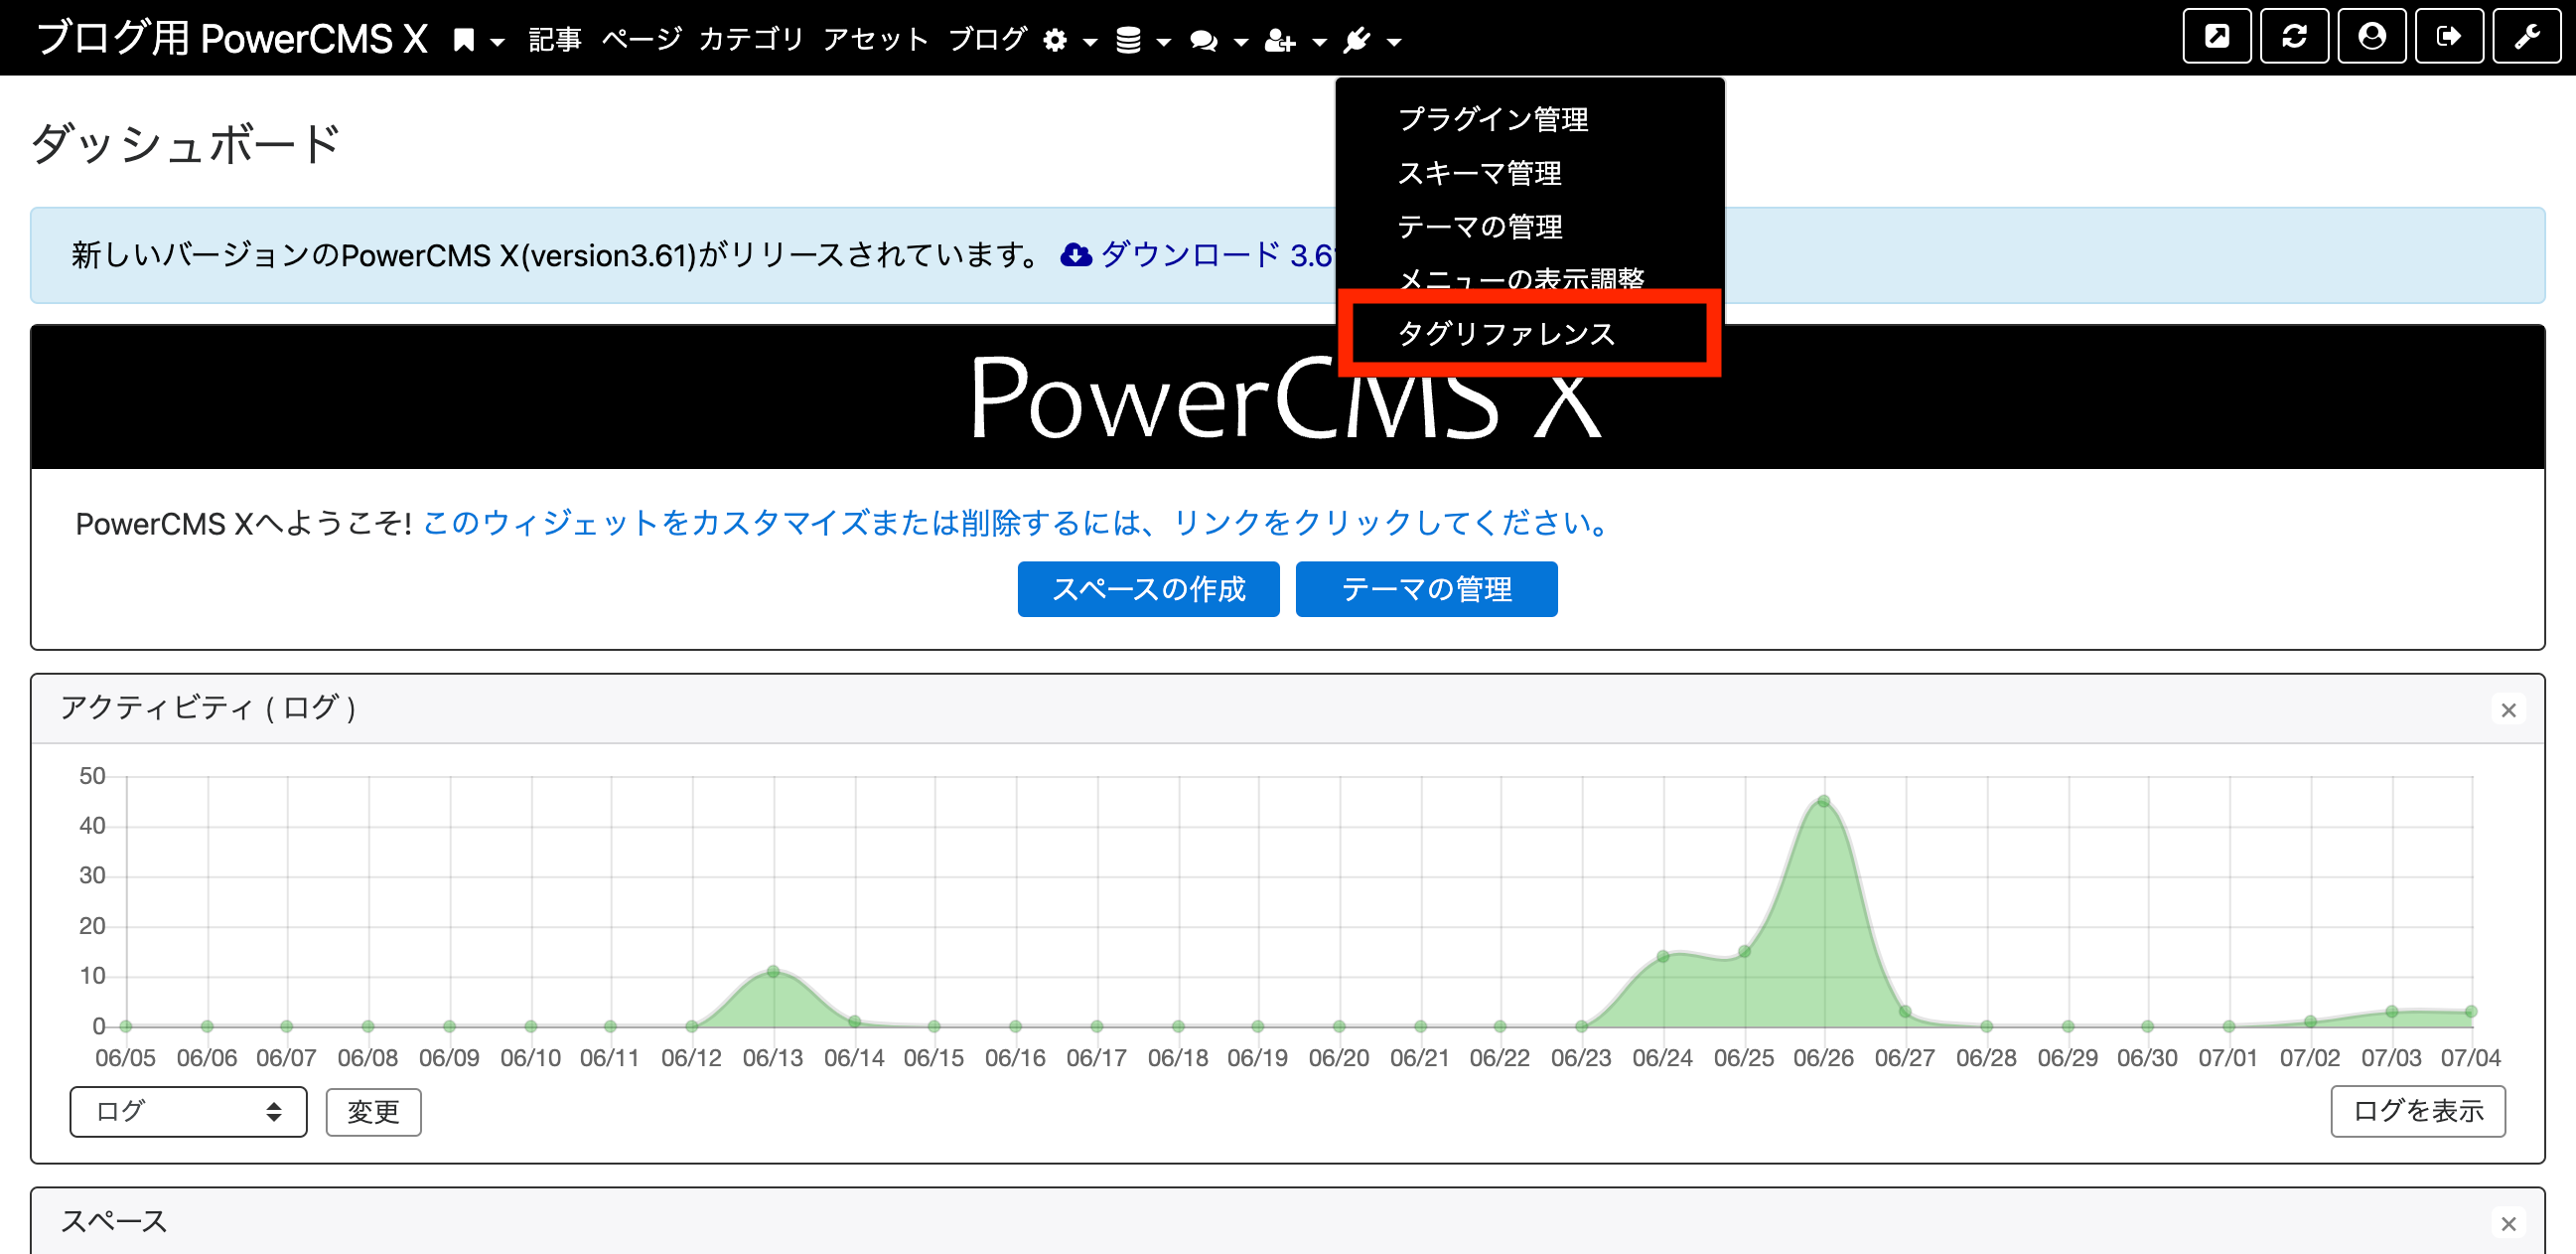
Task: Expand the comments menu caret
Action: click(x=1241, y=42)
